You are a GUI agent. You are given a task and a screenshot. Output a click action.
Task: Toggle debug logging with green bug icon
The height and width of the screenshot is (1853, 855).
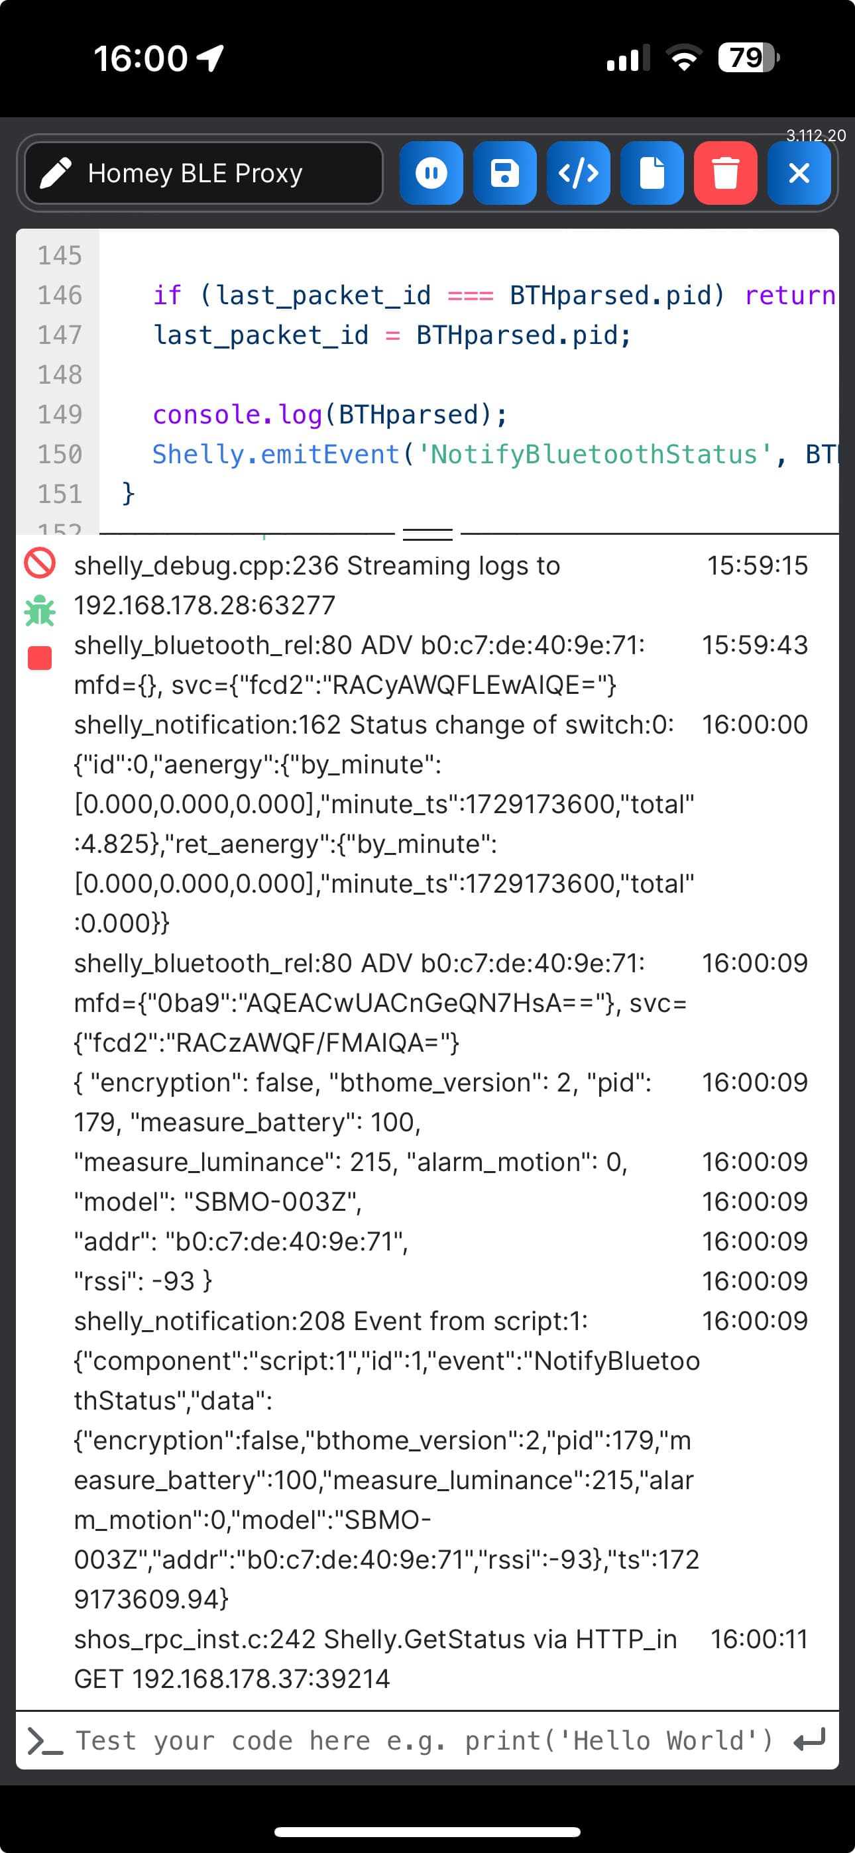coord(40,611)
